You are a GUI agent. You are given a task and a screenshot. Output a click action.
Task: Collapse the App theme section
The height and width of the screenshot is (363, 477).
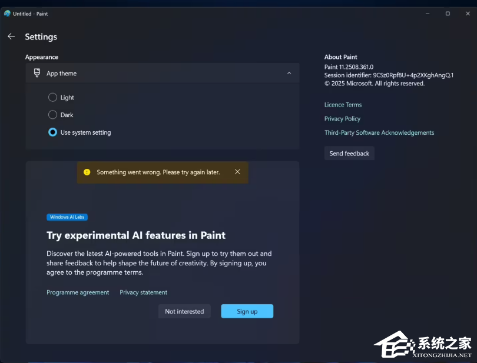coord(289,73)
